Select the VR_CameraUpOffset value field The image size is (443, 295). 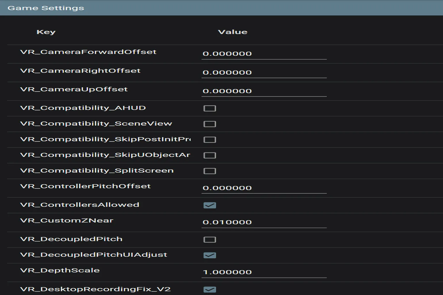coord(264,91)
